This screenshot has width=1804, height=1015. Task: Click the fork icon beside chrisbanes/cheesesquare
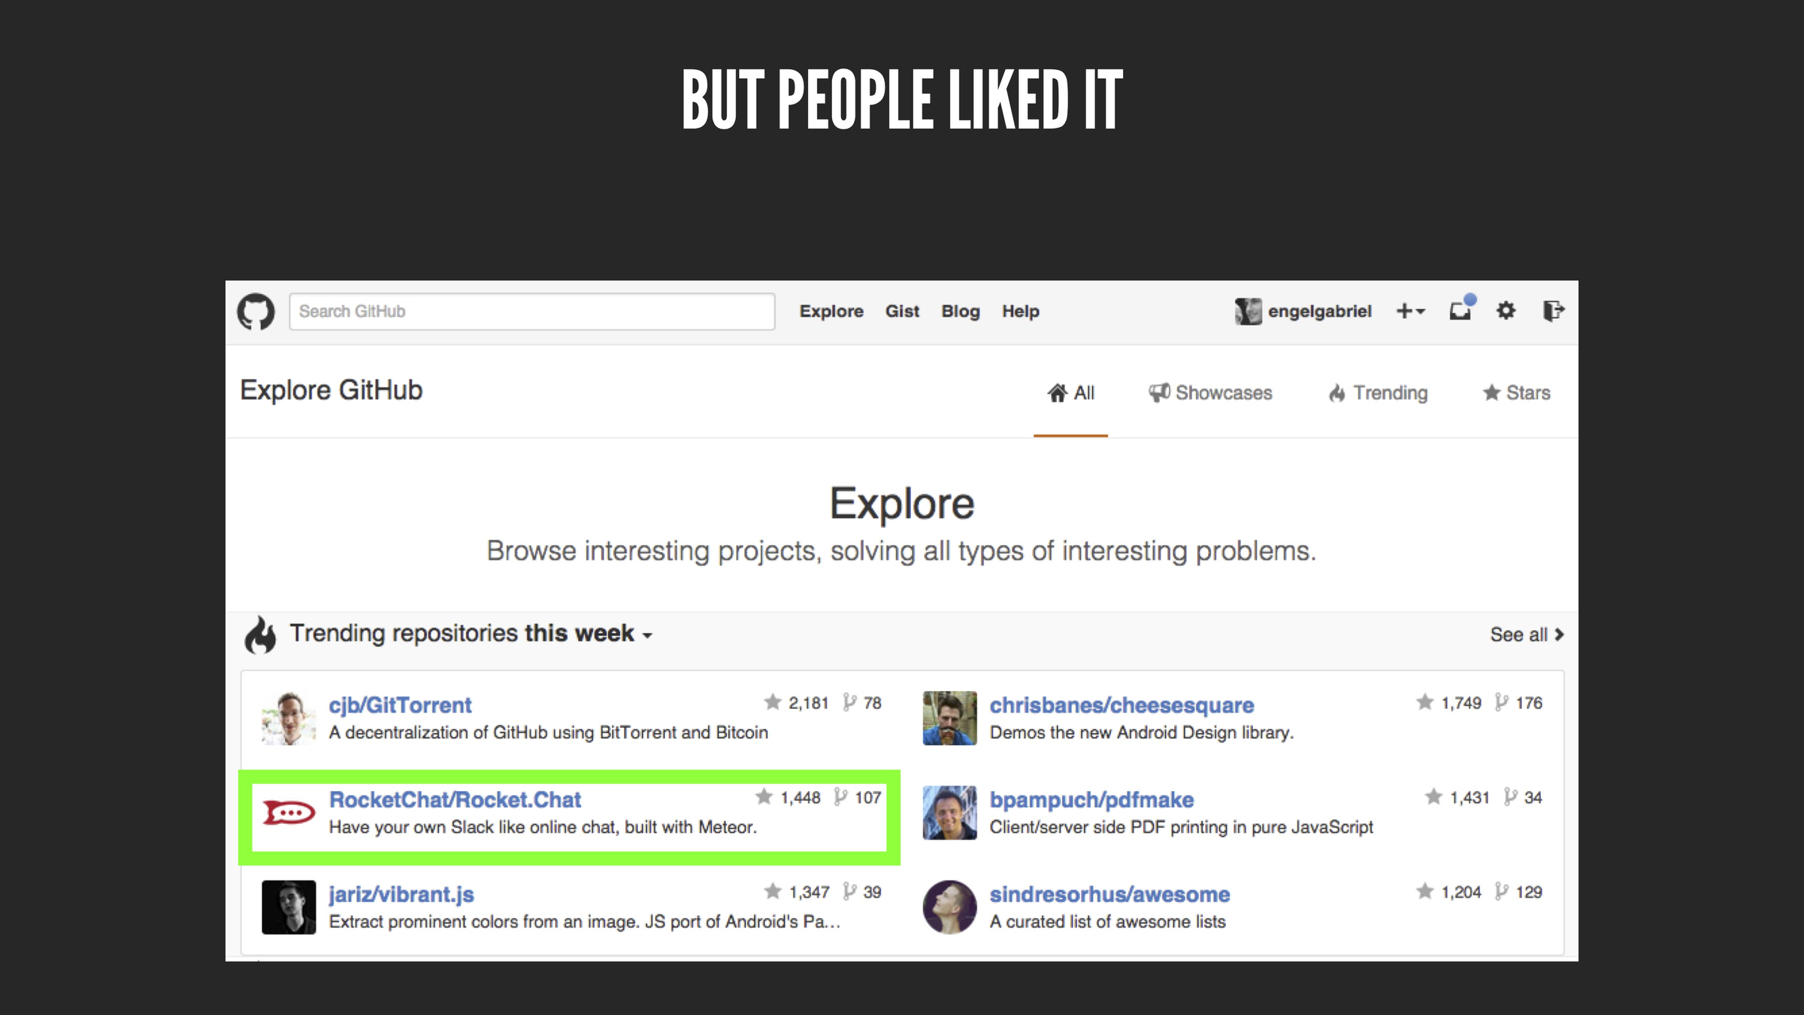(1501, 702)
